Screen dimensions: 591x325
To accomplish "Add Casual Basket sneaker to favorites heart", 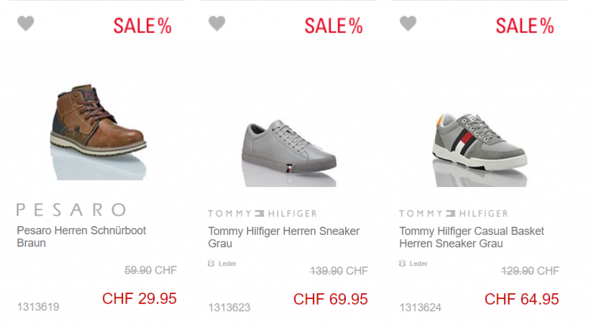I will pyautogui.click(x=408, y=24).
